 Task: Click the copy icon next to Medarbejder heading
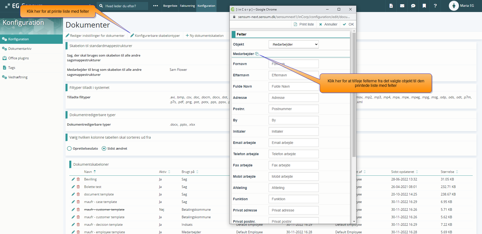[x=257, y=54]
